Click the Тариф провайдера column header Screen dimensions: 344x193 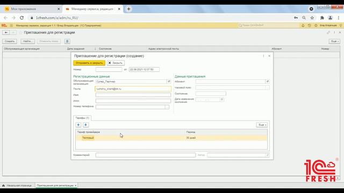pos(89,132)
